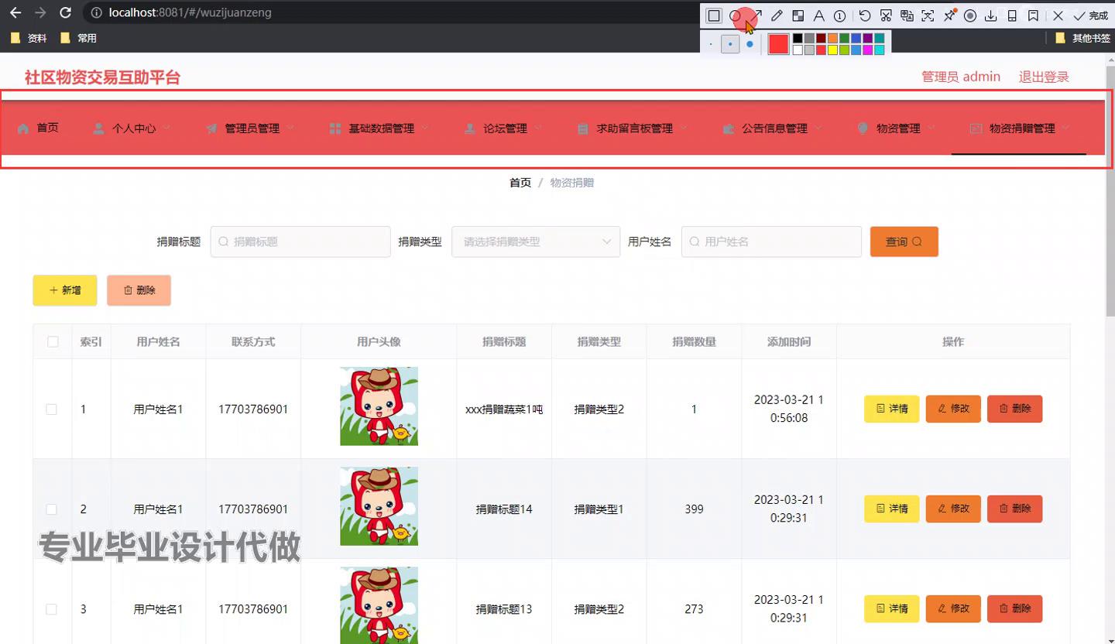This screenshot has width=1115, height=644.
Task: Pick the purple color swatch
Action: coord(867,38)
